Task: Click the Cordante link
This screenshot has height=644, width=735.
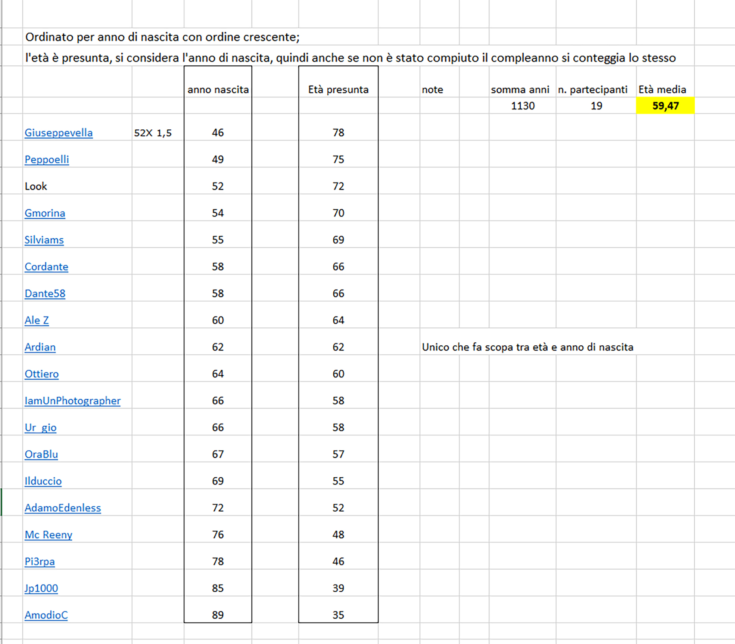Action: [46, 267]
